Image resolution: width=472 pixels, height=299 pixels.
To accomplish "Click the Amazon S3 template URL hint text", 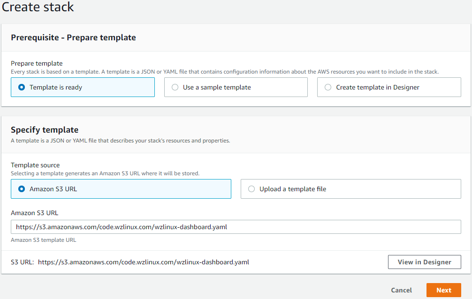I will coord(43,240).
